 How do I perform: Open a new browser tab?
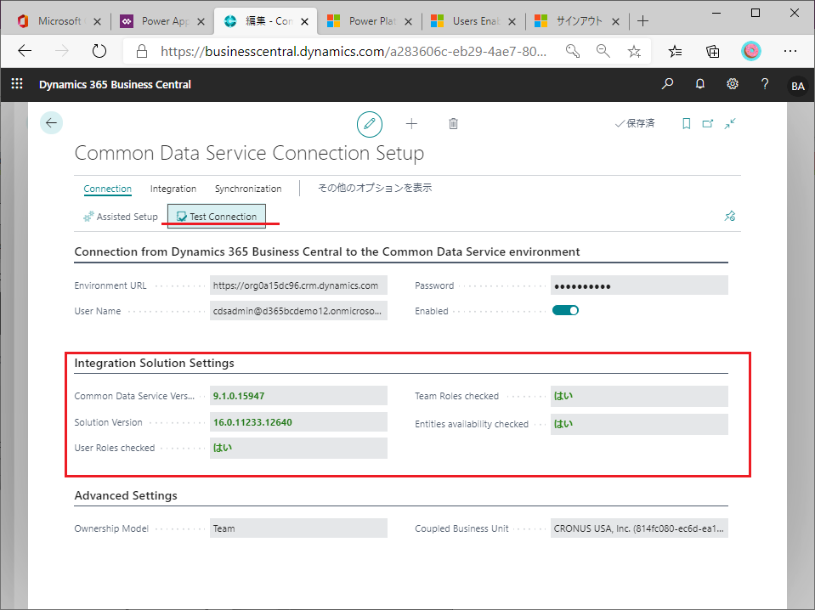click(643, 20)
